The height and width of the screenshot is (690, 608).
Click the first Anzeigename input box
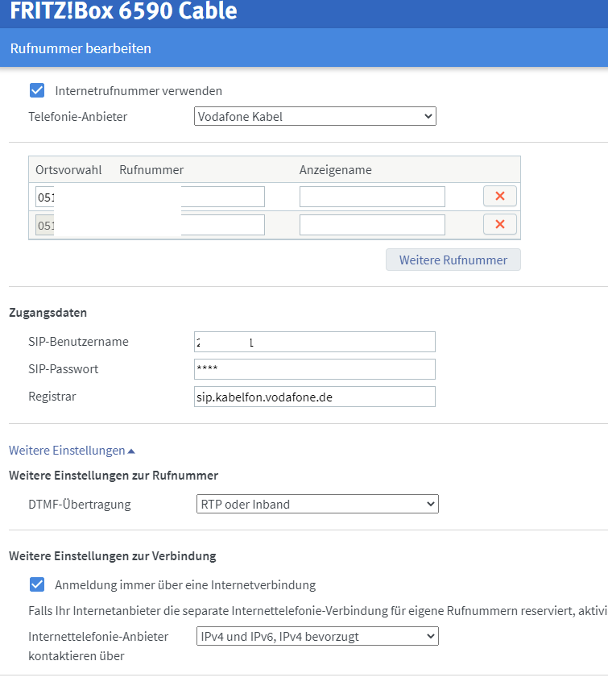371,196
